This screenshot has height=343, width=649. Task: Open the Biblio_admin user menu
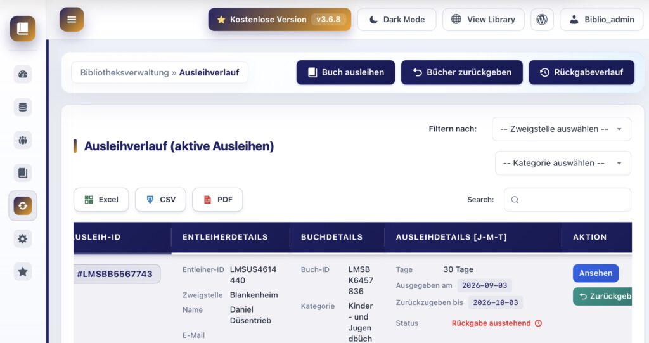click(602, 20)
